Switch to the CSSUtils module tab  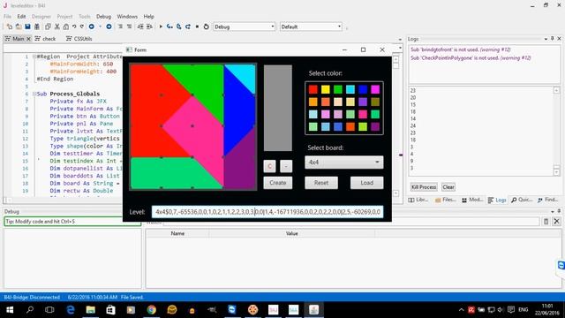point(79,39)
